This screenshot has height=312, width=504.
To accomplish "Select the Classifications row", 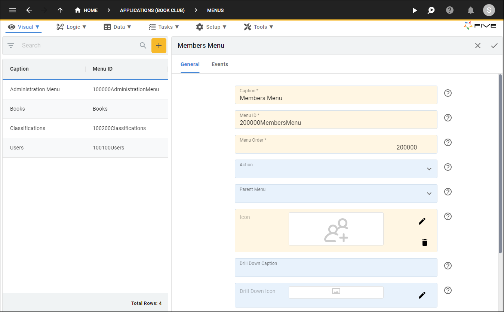I will click(x=85, y=128).
